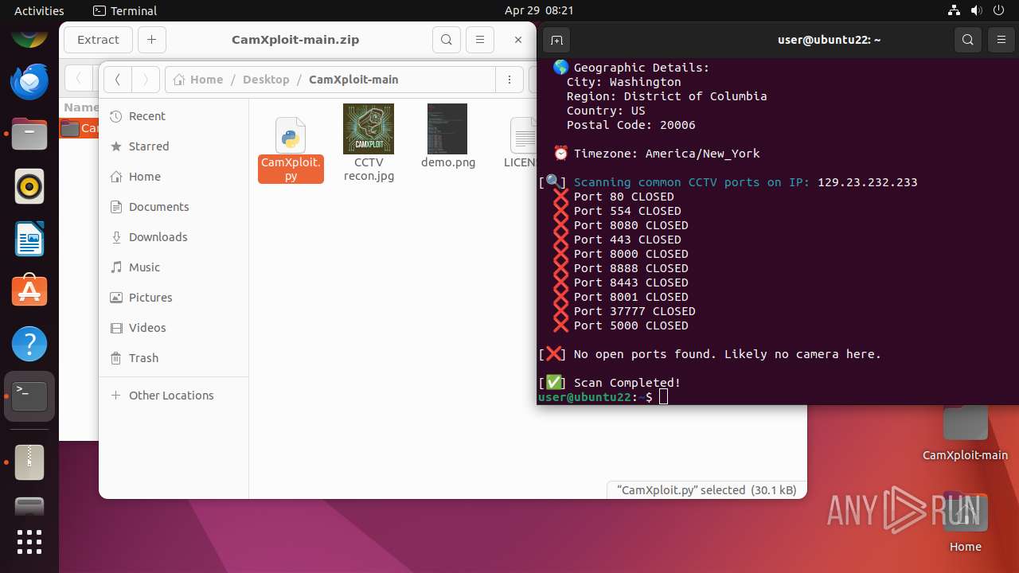Open Help from the dock

(x=29, y=344)
